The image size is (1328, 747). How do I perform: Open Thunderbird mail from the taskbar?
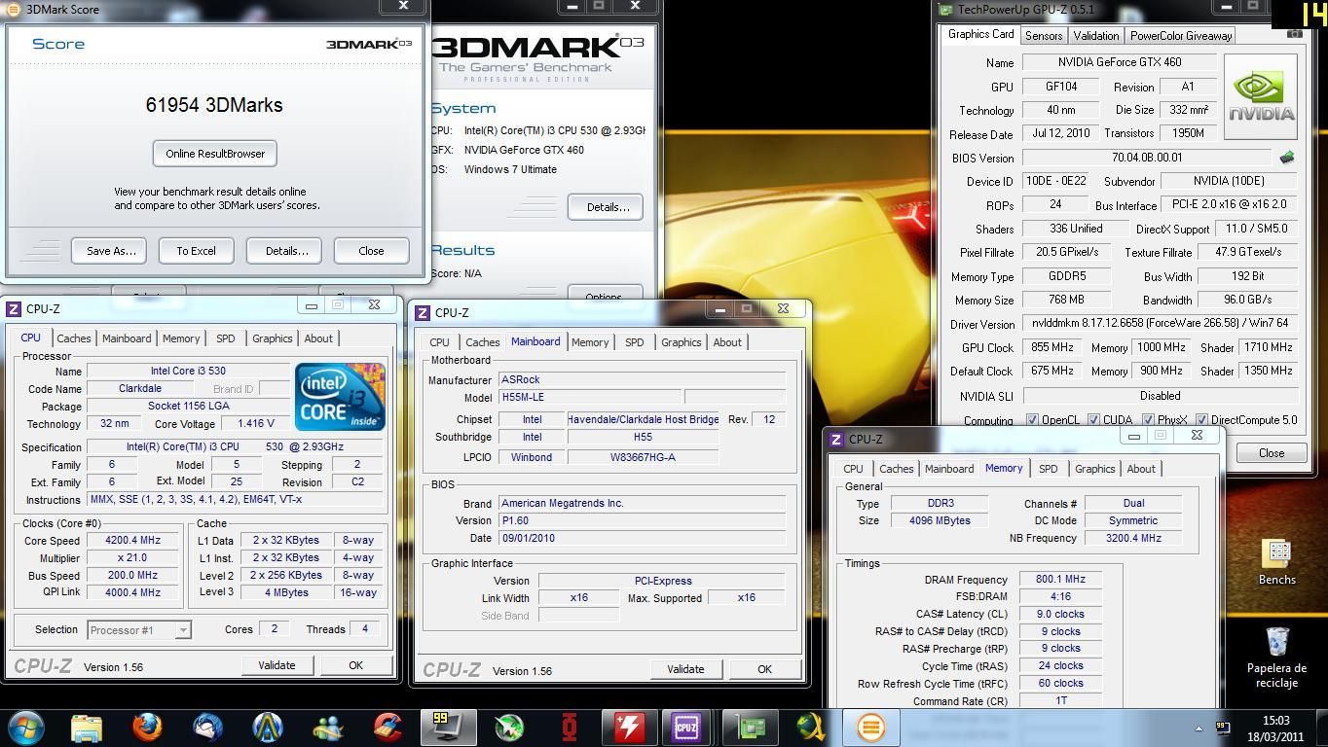[x=207, y=727]
